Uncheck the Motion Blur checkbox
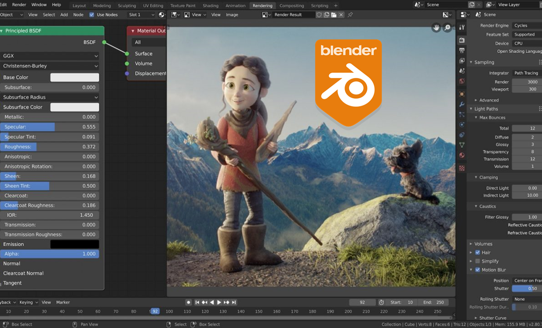The image size is (542, 328). 478,270
